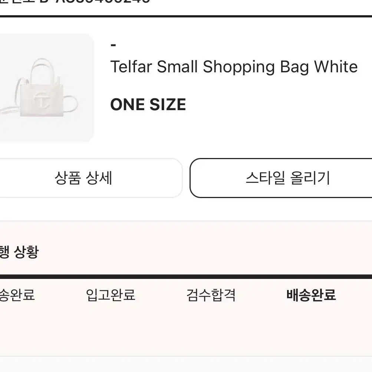Click the black progress bar under 진행 상황

click(x=186, y=277)
